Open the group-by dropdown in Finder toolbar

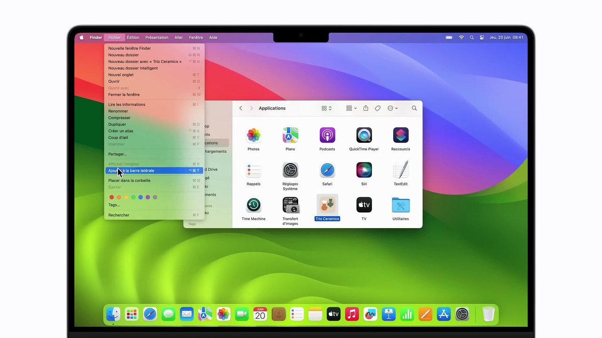tap(351, 108)
